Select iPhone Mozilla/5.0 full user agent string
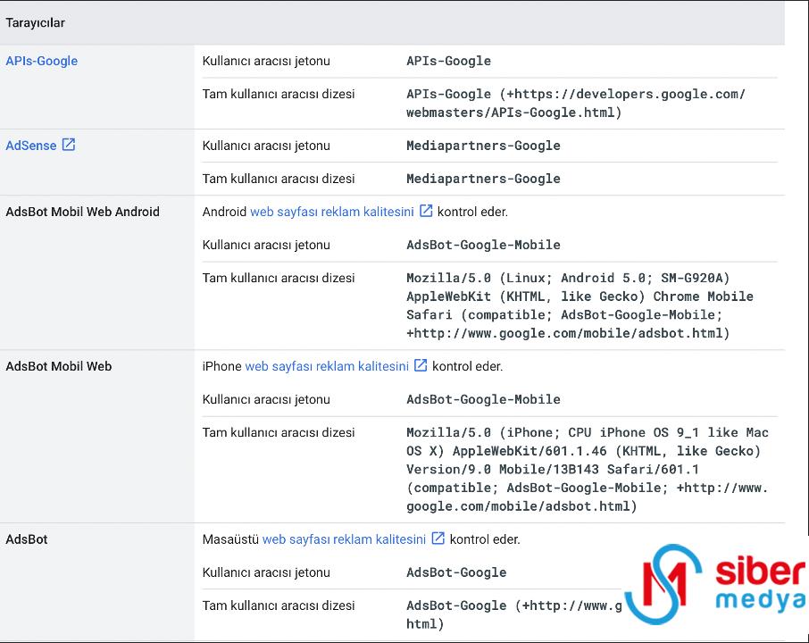 click(588, 469)
